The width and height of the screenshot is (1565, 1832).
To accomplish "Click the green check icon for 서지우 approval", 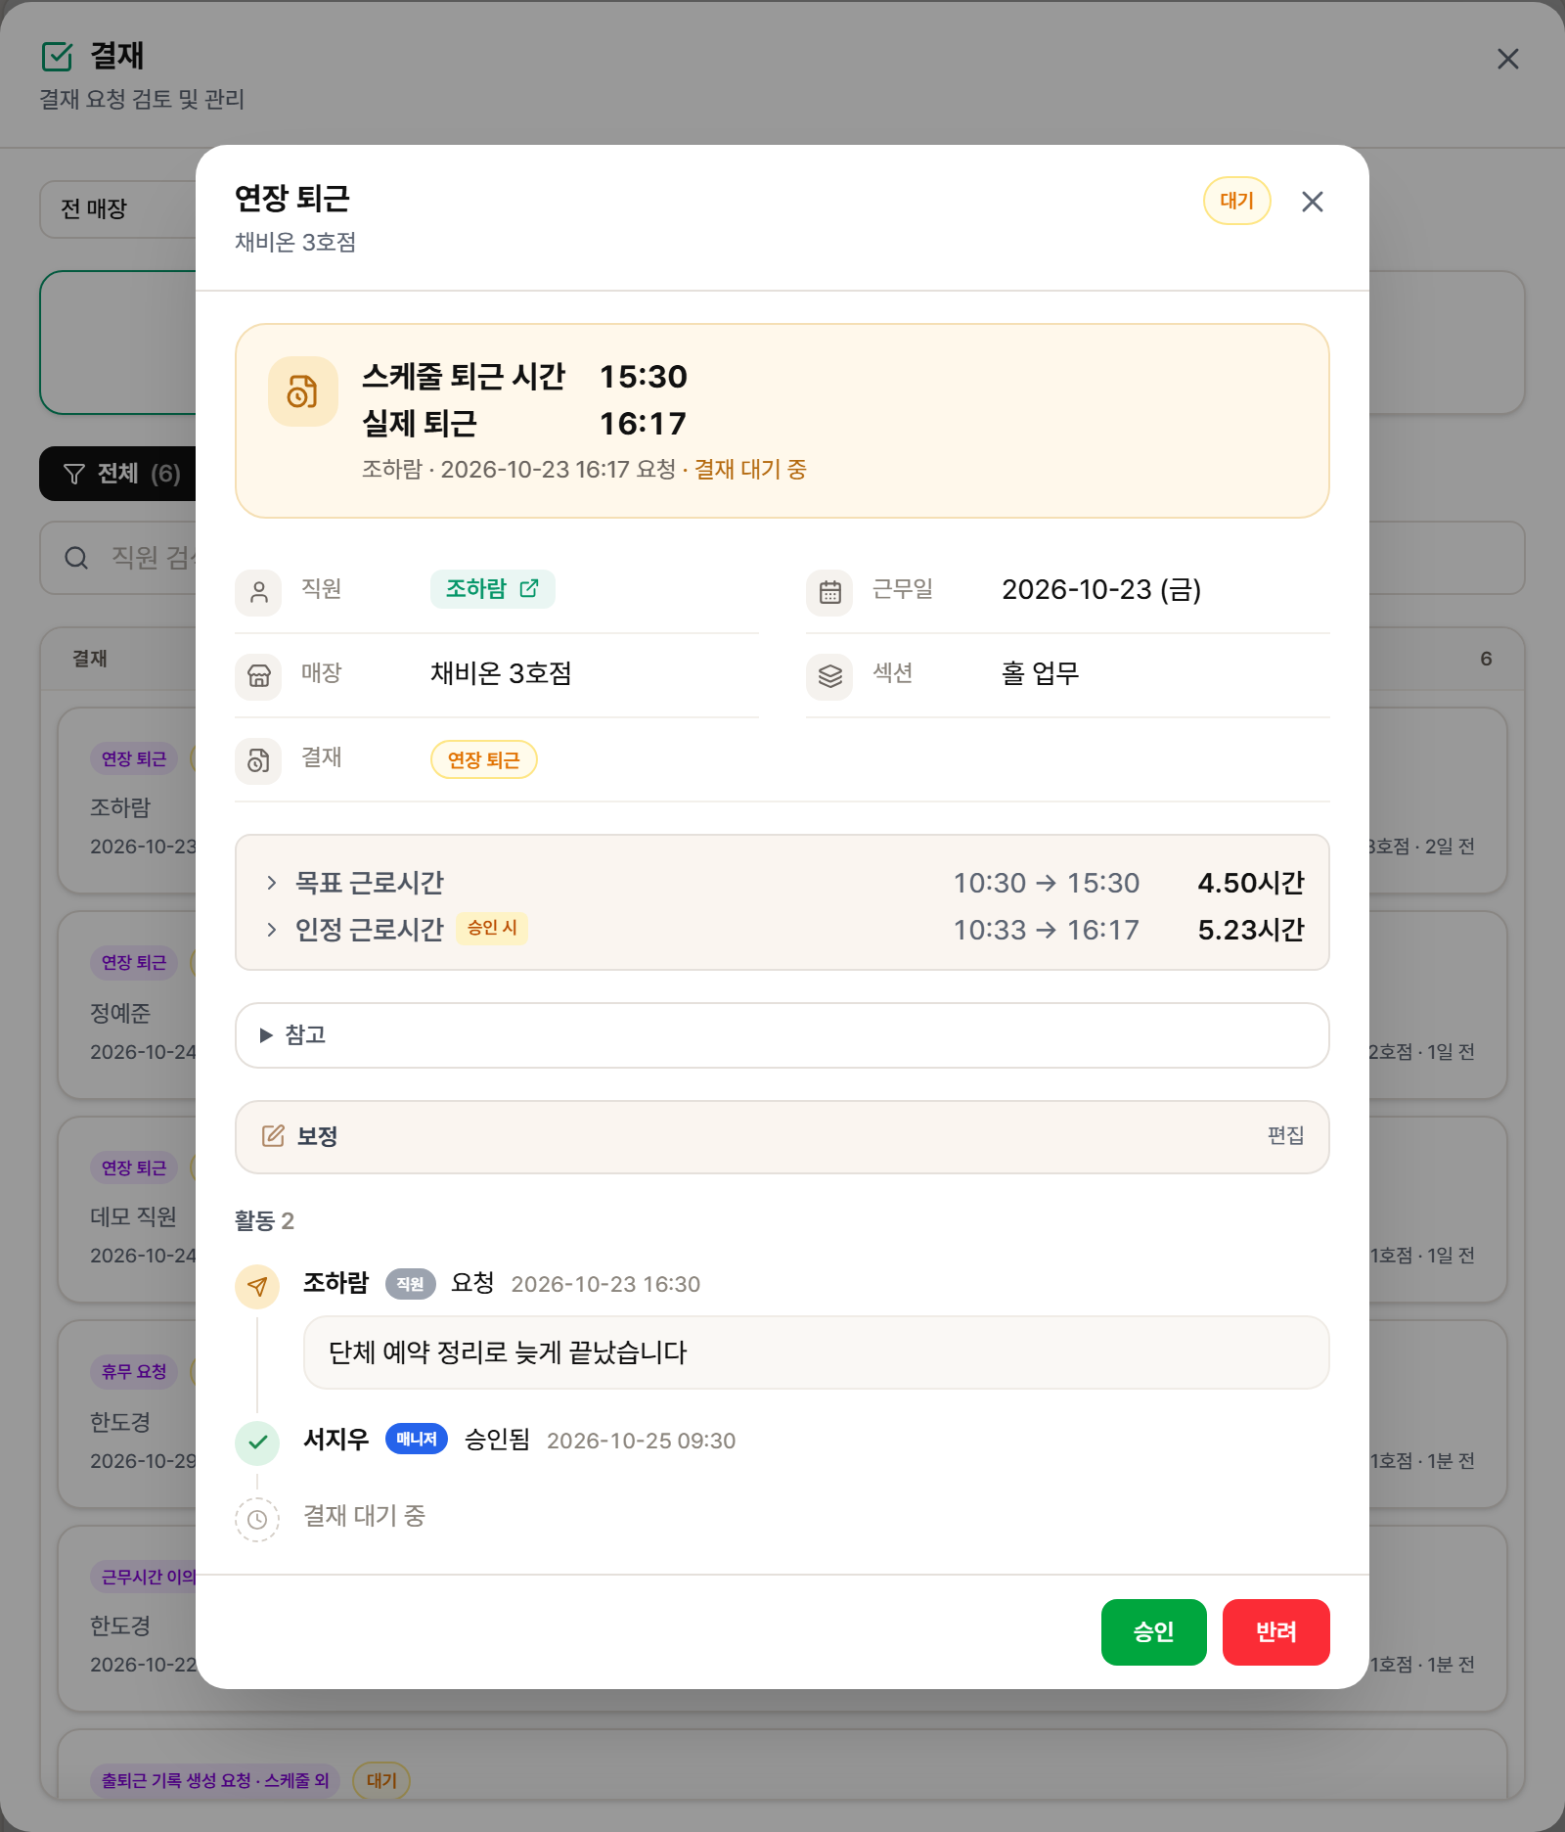I will pos(257,1443).
